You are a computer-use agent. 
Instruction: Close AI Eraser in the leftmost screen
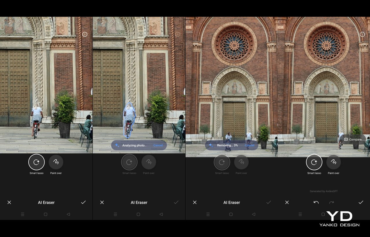[x=9, y=202]
